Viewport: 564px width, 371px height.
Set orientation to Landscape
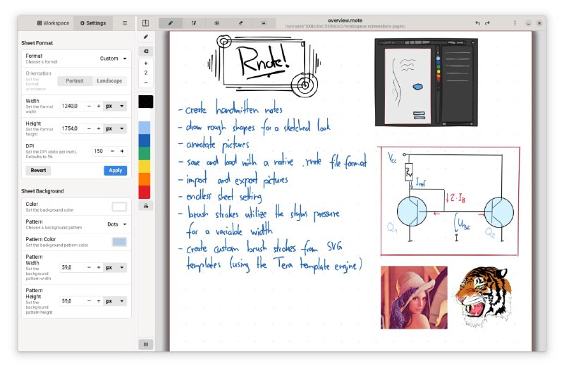pos(109,81)
